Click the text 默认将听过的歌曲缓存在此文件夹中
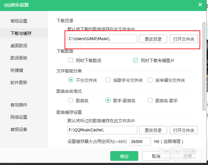 coord(101,121)
